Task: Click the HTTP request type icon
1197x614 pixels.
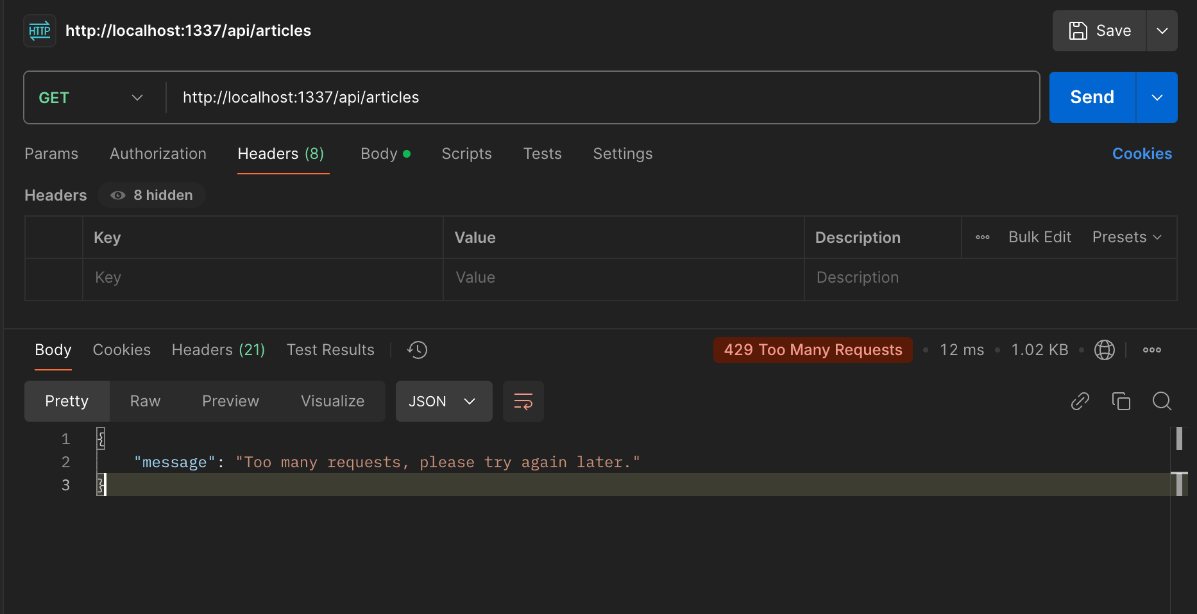Action: 40,31
